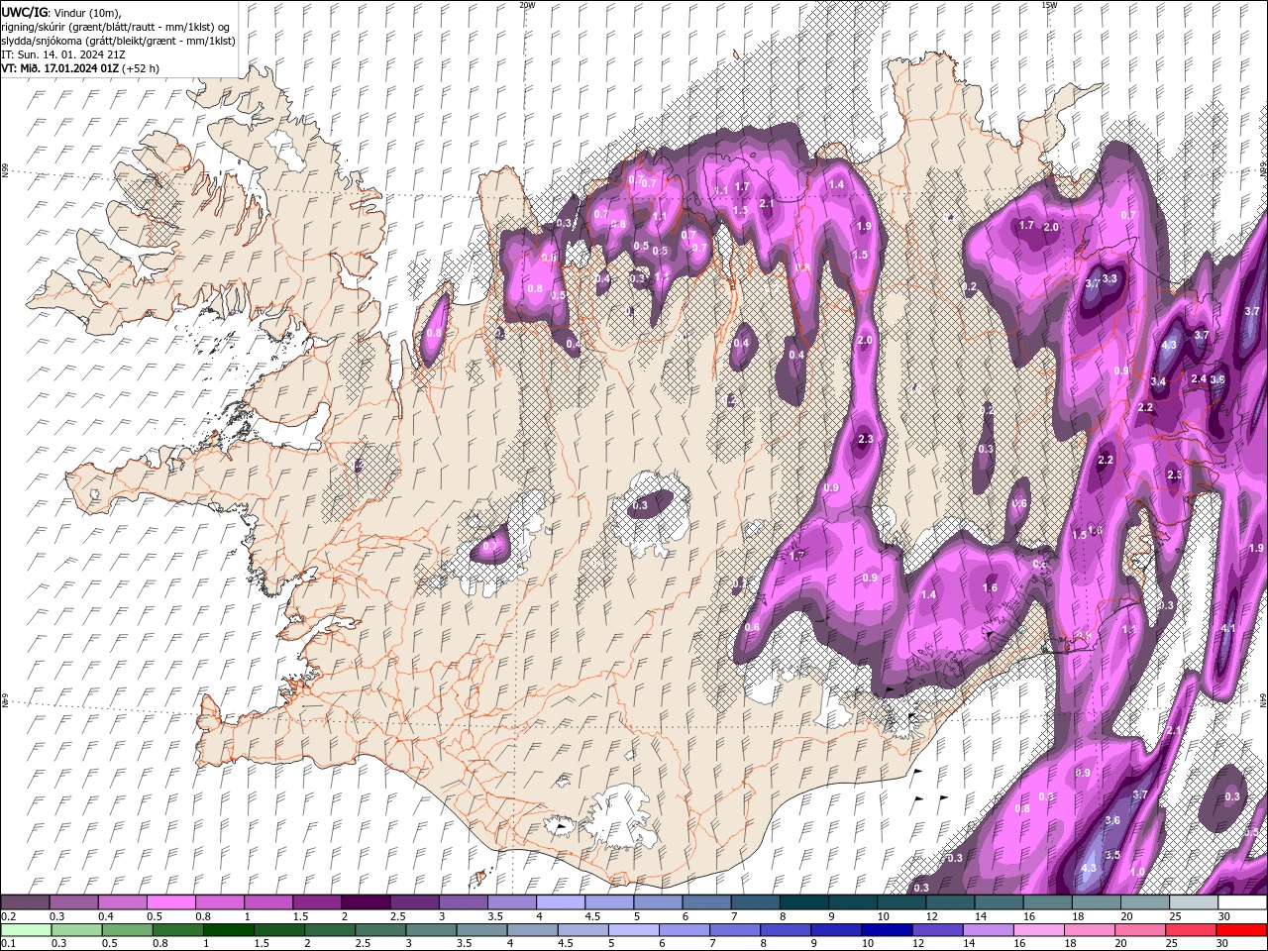
Task: Click the '30' label of the upper legend row
Action: [x=1224, y=916]
